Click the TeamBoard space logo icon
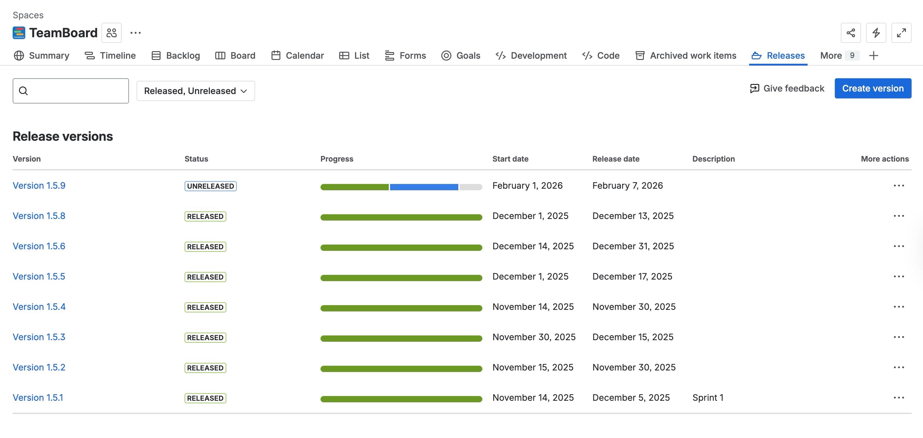 pos(19,33)
